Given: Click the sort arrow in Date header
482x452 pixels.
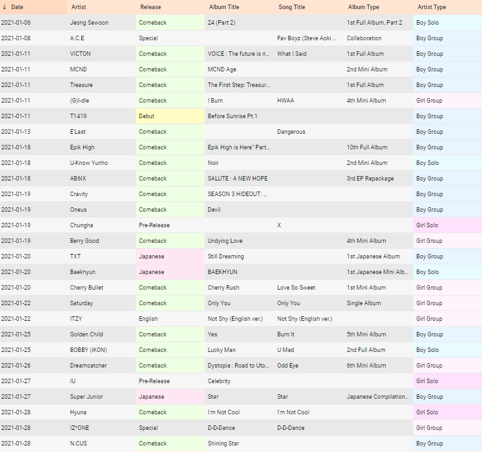Looking at the screenshot, I should point(5,7).
